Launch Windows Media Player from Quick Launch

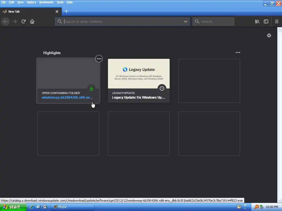[45, 207]
